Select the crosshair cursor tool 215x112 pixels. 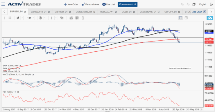tap(5, 18)
